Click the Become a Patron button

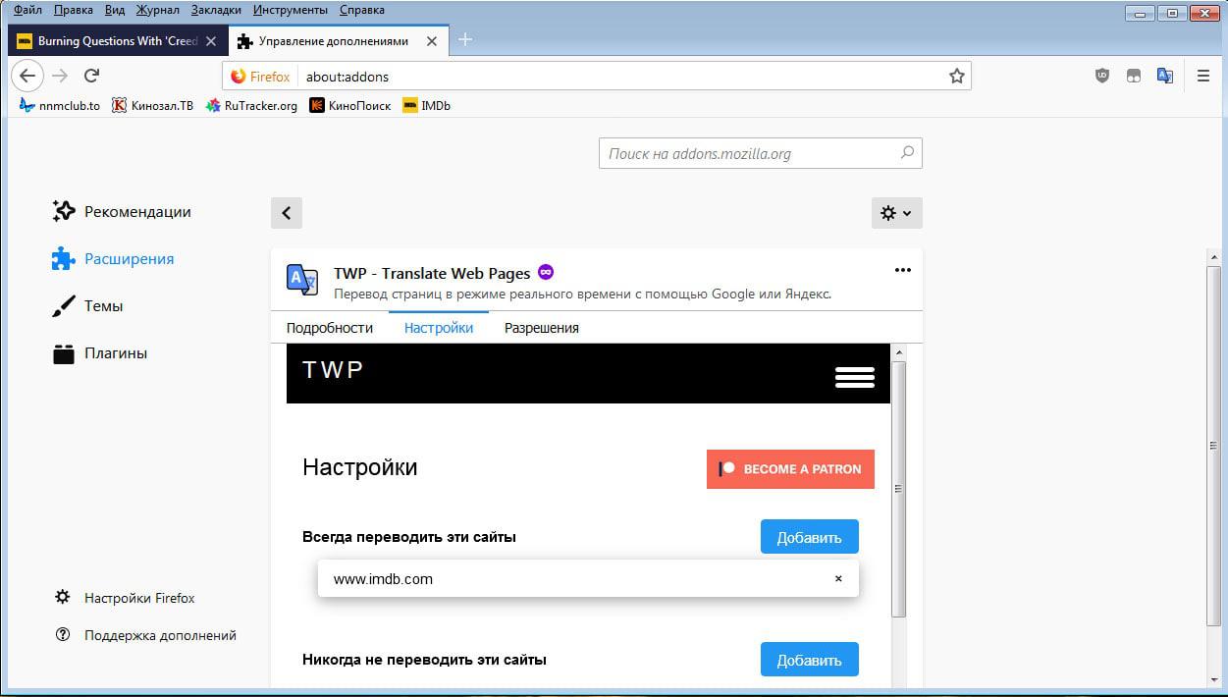pyautogui.click(x=790, y=469)
